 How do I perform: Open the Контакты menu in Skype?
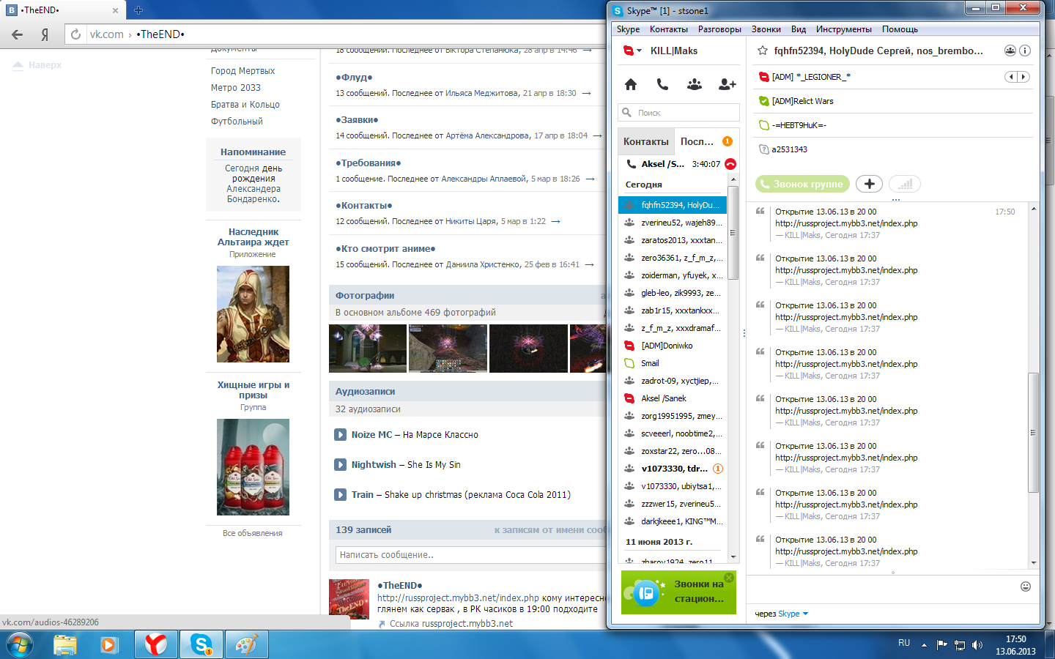click(x=669, y=29)
